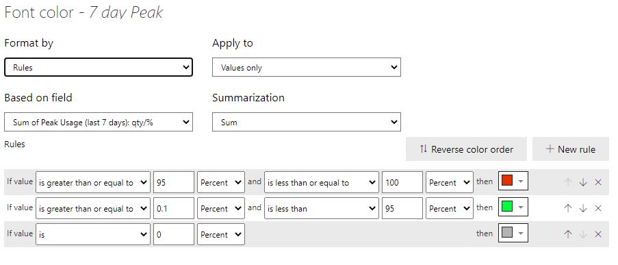Image resolution: width=618 pixels, height=265 pixels.
Task: Click the Reverse color order button
Action: [x=466, y=149]
